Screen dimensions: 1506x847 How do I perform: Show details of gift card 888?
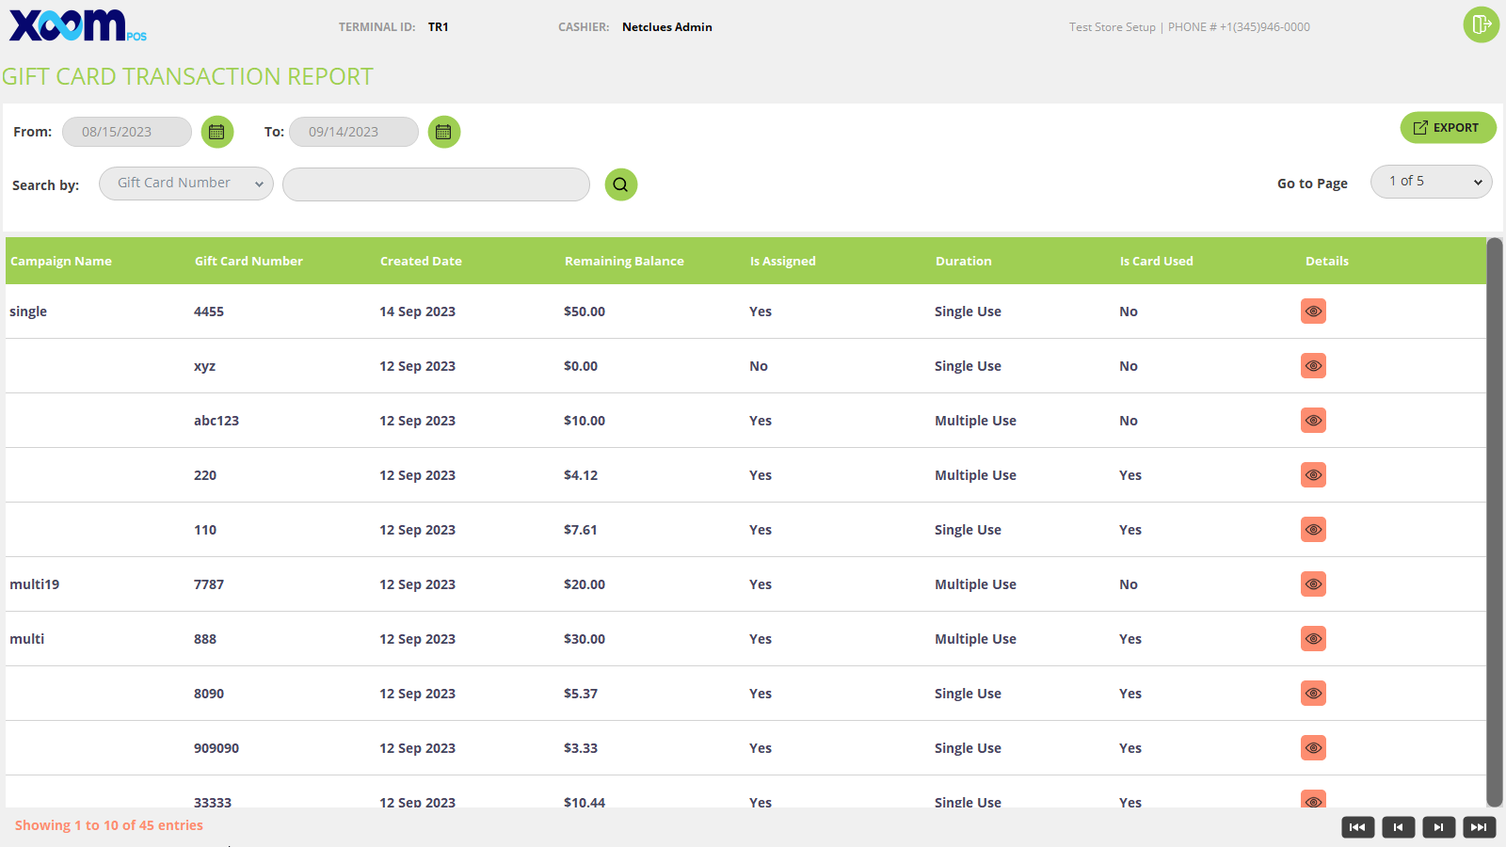coord(1313,639)
